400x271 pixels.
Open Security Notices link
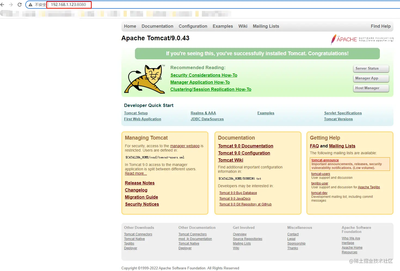coord(142,204)
